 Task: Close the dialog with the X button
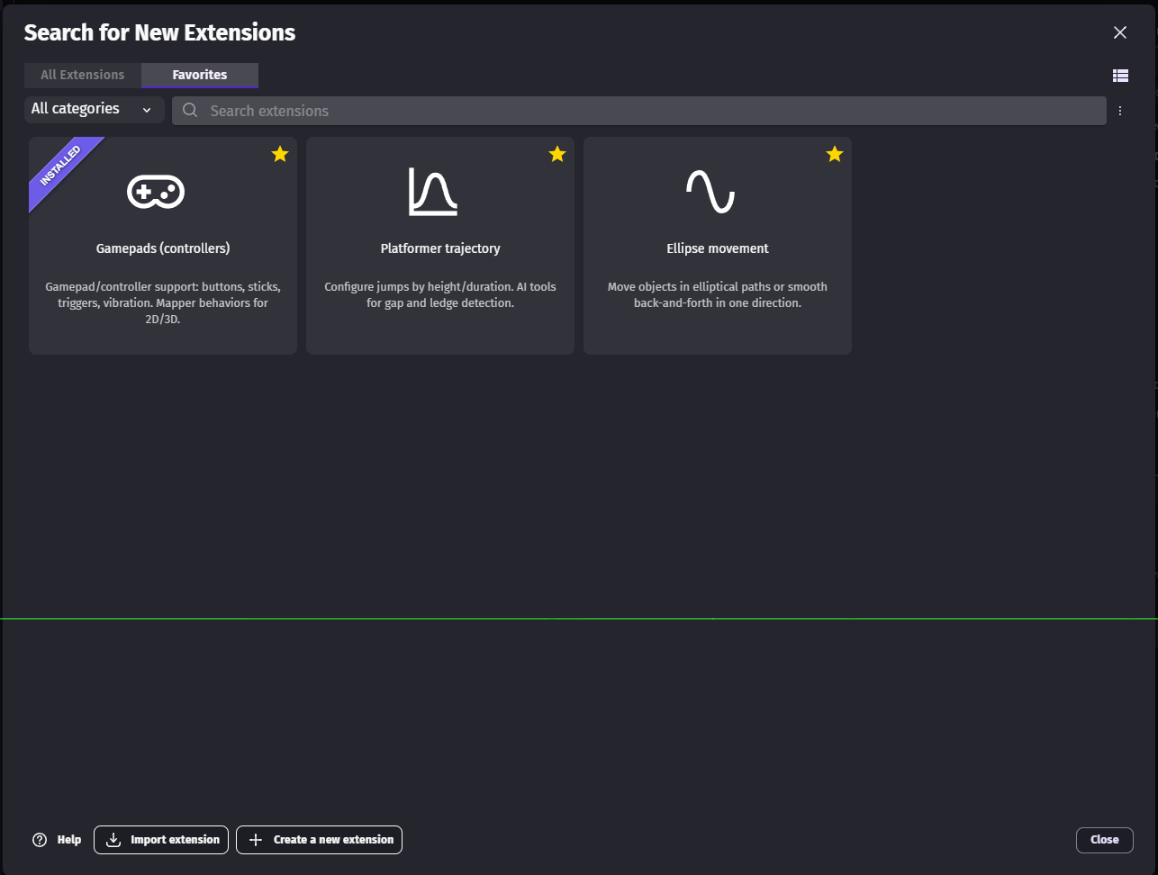tap(1120, 32)
